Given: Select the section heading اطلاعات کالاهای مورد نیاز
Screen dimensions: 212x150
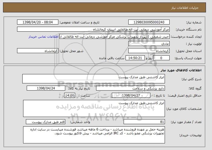Looking at the screenshot, I should (181, 70).
